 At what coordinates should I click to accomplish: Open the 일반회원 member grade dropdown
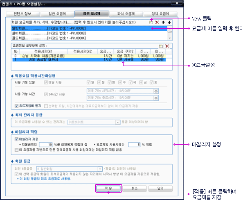click(100, 169)
